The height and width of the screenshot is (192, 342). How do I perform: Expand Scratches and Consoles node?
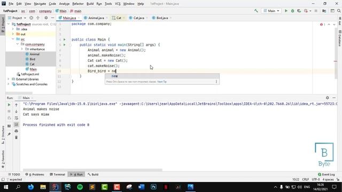coord(9,84)
